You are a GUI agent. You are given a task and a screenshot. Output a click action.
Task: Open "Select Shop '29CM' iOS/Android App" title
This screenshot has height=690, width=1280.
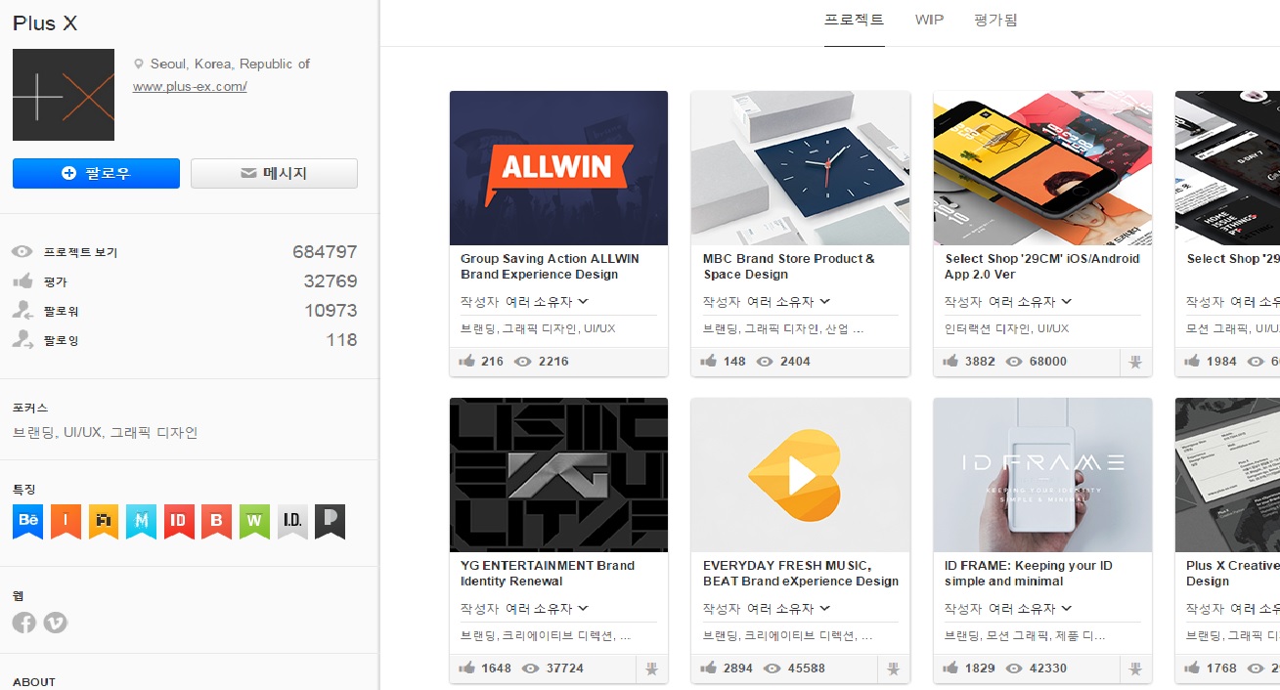[x=1042, y=267]
